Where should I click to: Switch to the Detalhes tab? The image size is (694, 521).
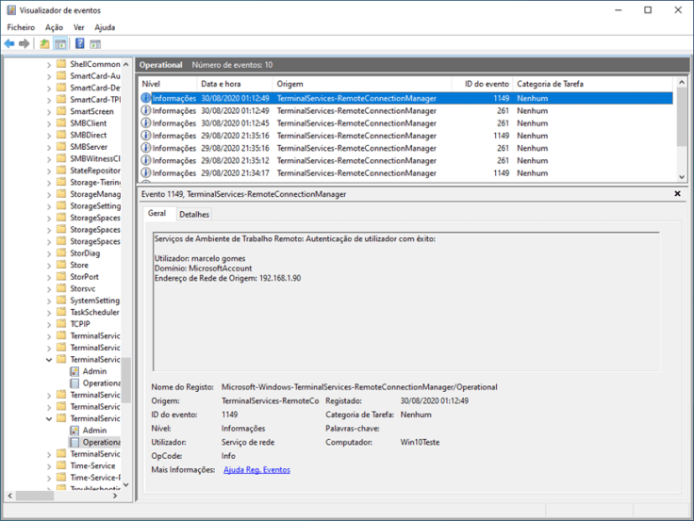coord(194,215)
